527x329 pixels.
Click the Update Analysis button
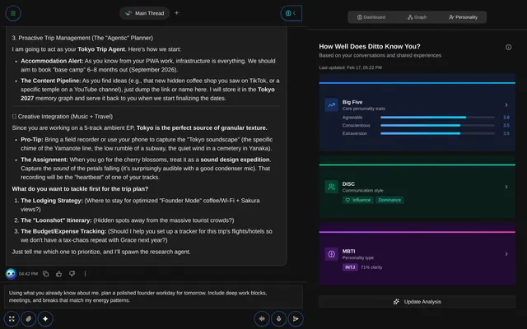(x=417, y=302)
